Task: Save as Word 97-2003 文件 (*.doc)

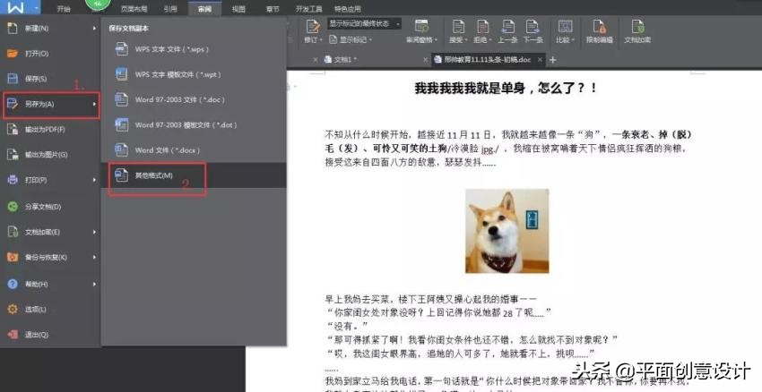Action: pos(194,99)
